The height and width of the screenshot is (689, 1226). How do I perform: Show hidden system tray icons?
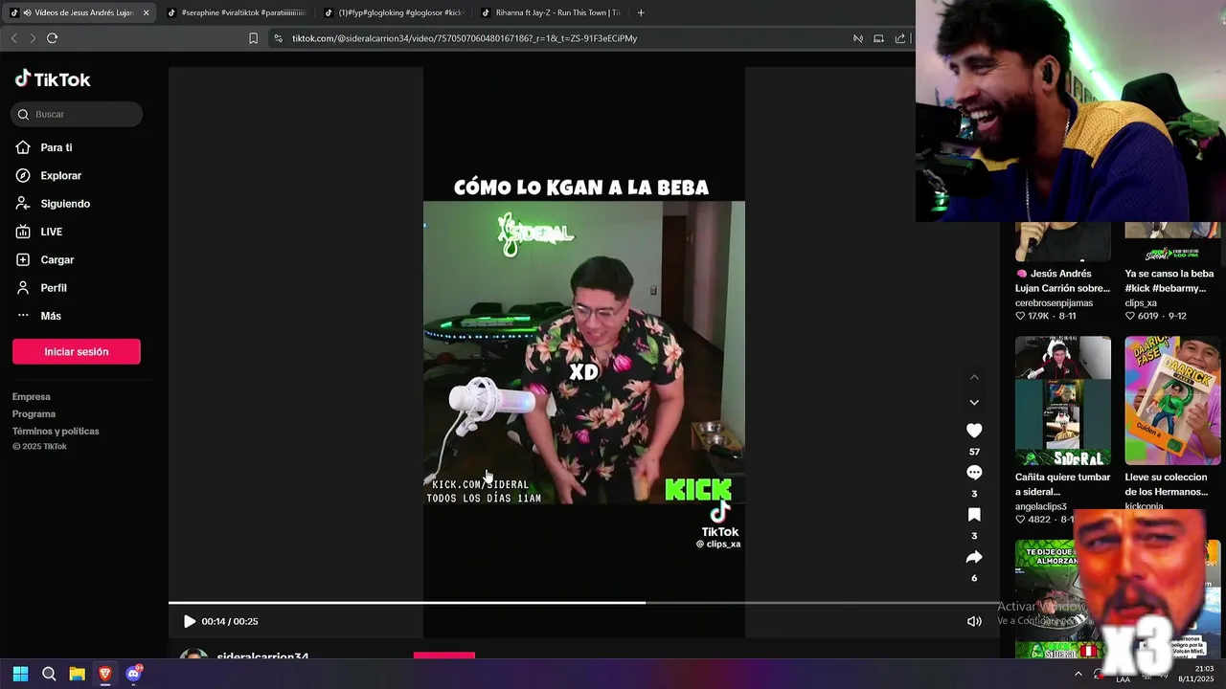pos(1078,674)
